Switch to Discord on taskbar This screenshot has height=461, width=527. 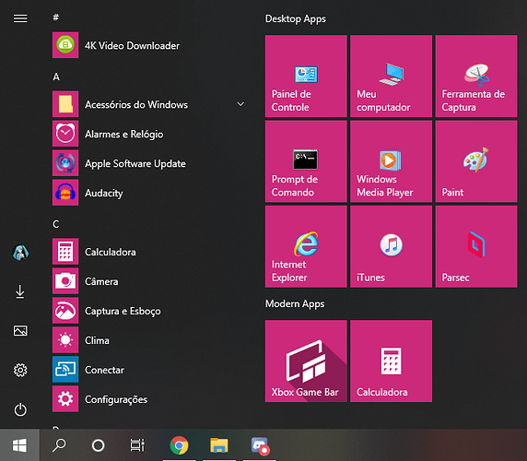(x=260, y=445)
